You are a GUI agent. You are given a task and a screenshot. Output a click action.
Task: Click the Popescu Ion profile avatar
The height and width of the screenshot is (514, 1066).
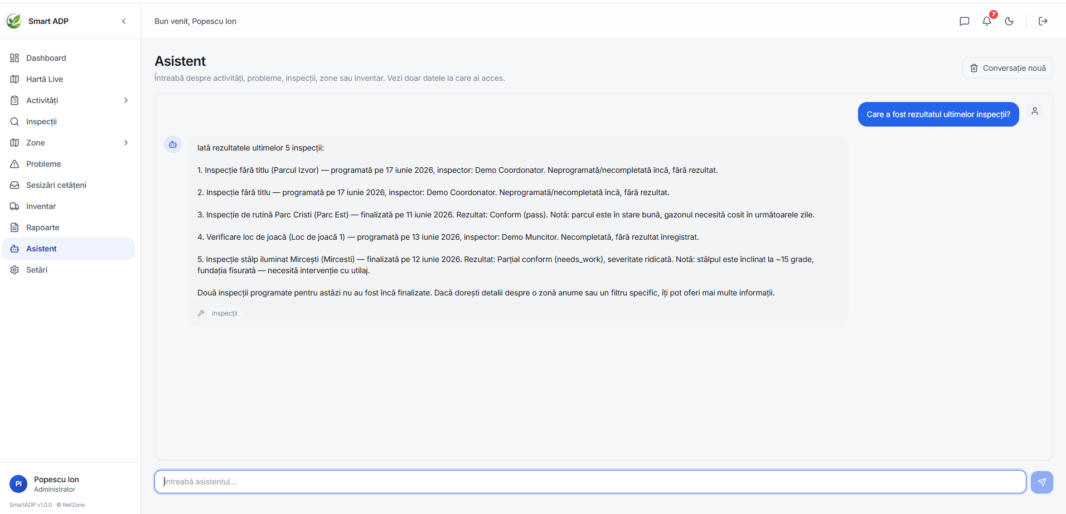(18, 484)
